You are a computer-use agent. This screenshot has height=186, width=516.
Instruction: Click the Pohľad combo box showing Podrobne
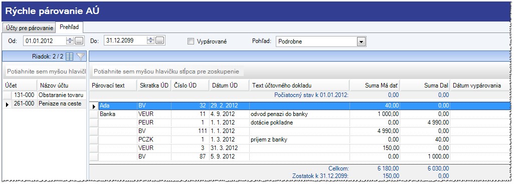pyautogui.click(x=321, y=41)
